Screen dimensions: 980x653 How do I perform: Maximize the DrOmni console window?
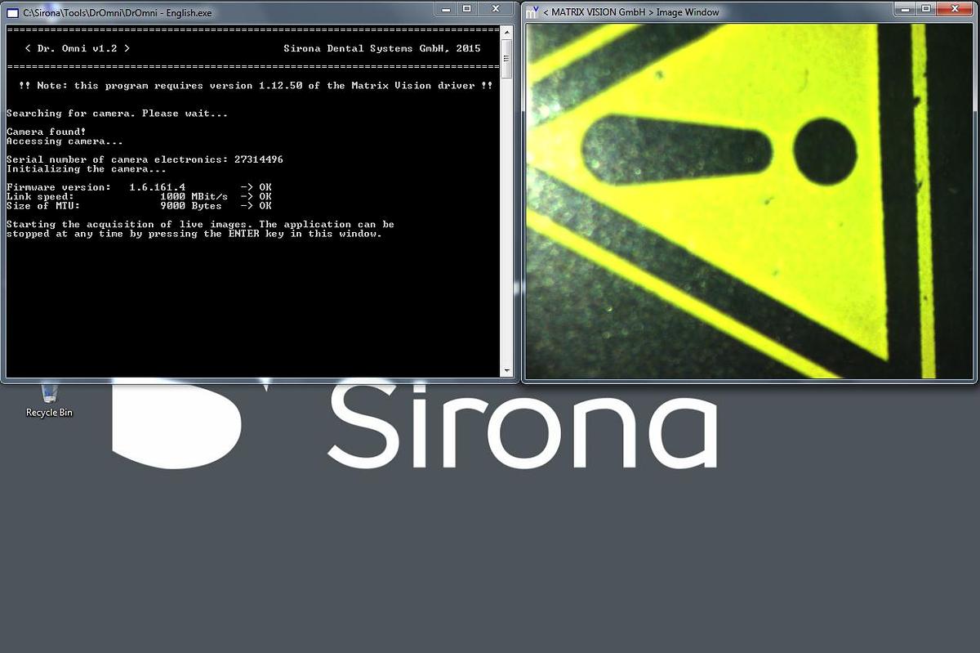tap(466, 9)
